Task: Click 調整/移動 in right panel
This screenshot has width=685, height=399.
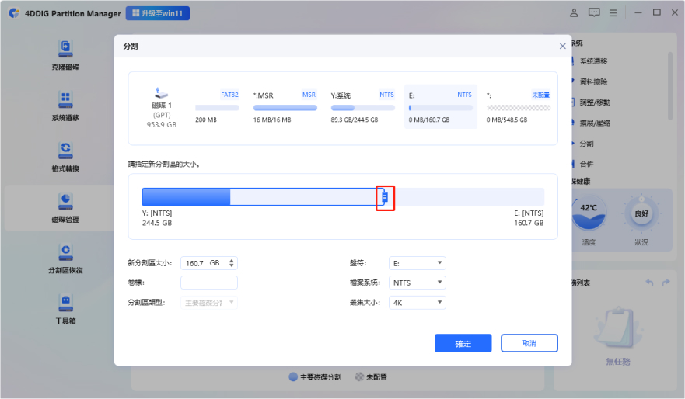Action: pyautogui.click(x=595, y=102)
